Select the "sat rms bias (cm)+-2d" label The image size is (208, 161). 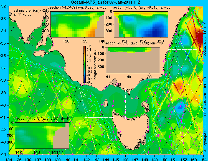(x=31, y=11)
